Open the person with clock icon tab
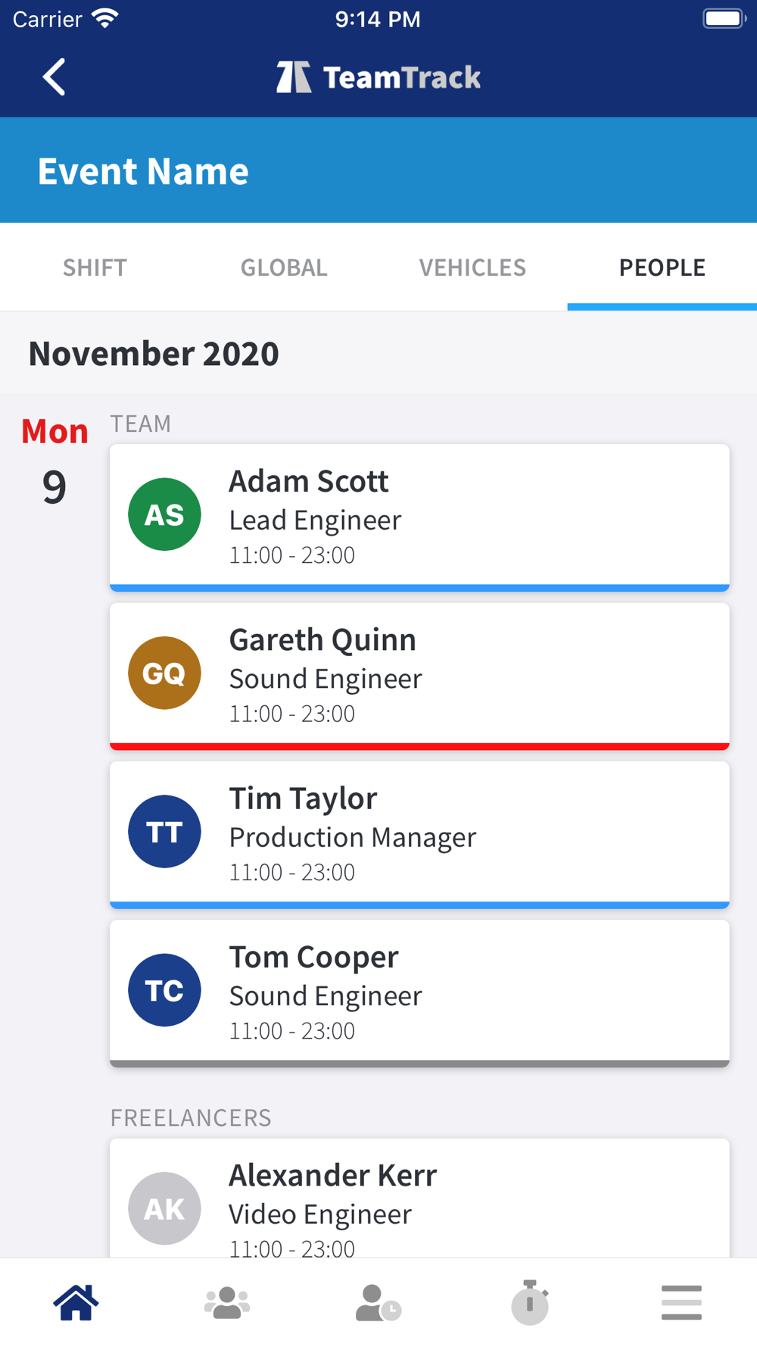The image size is (757, 1347). coord(378,1302)
